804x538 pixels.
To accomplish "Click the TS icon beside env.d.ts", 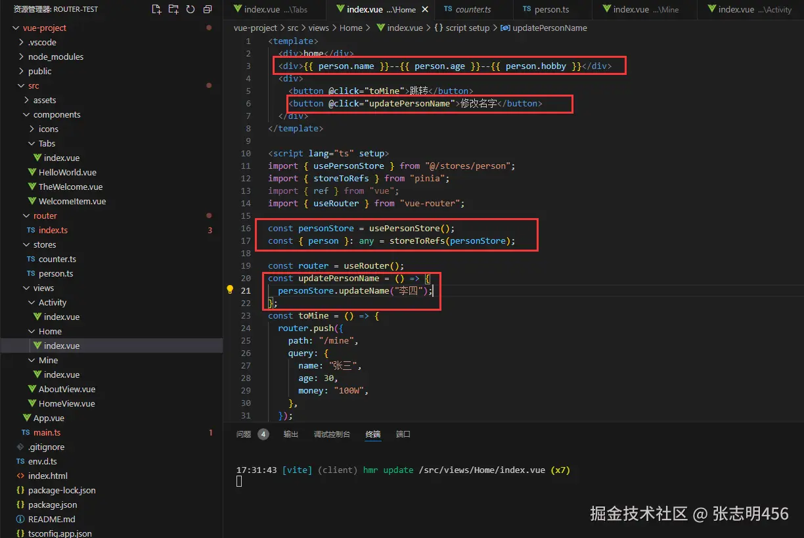I will 20,461.
